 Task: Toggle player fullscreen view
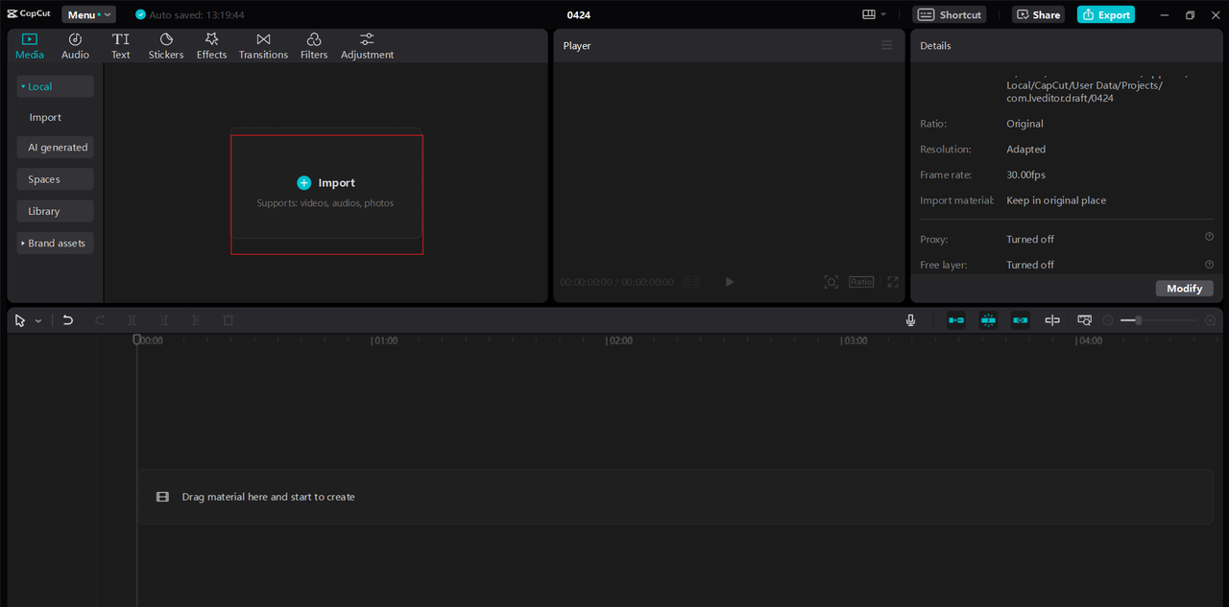pos(893,282)
